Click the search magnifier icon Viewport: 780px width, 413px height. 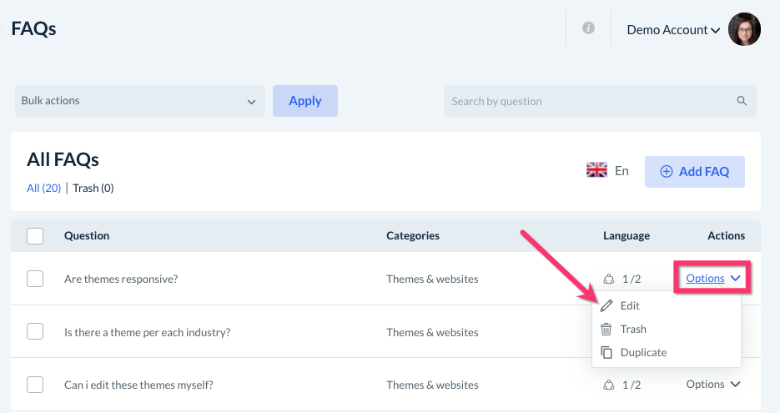(742, 101)
